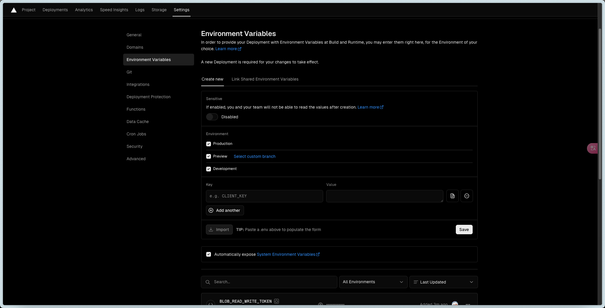Select the Create new tab
This screenshot has width=605, height=308.
tap(212, 79)
